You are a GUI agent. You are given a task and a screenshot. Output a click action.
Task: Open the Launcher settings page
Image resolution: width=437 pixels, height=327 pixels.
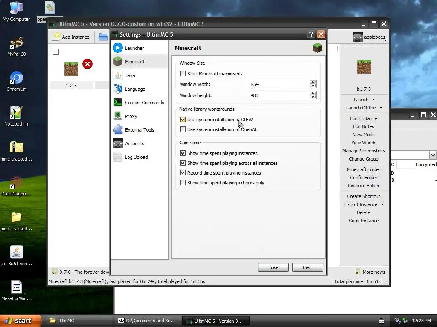140,48
